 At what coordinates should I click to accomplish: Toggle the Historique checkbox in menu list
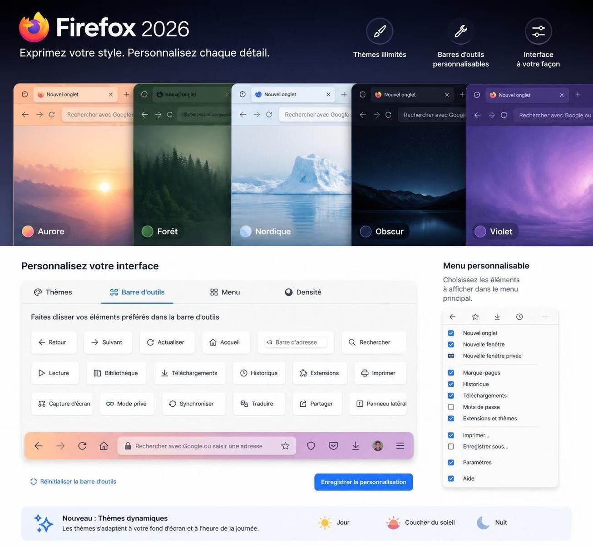click(x=451, y=384)
